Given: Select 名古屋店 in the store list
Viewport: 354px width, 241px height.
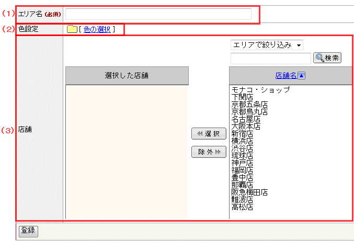Looking at the screenshot, I should pyautogui.click(x=246, y=119).
